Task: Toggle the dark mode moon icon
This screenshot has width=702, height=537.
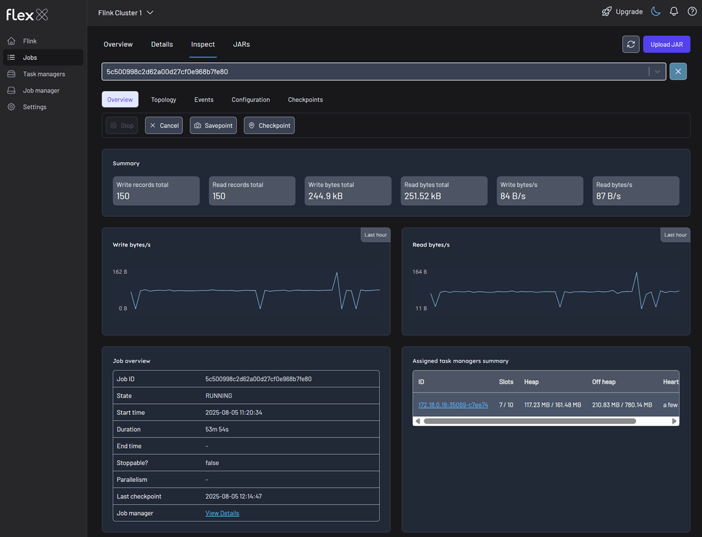Action: pyautogui.click(x=656, y=12)
